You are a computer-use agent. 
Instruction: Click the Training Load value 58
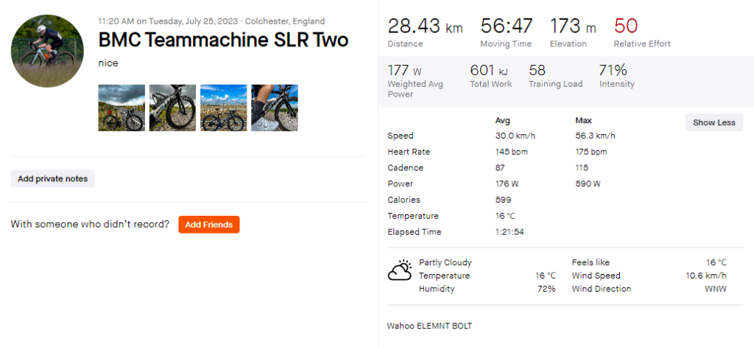[537, 71]
